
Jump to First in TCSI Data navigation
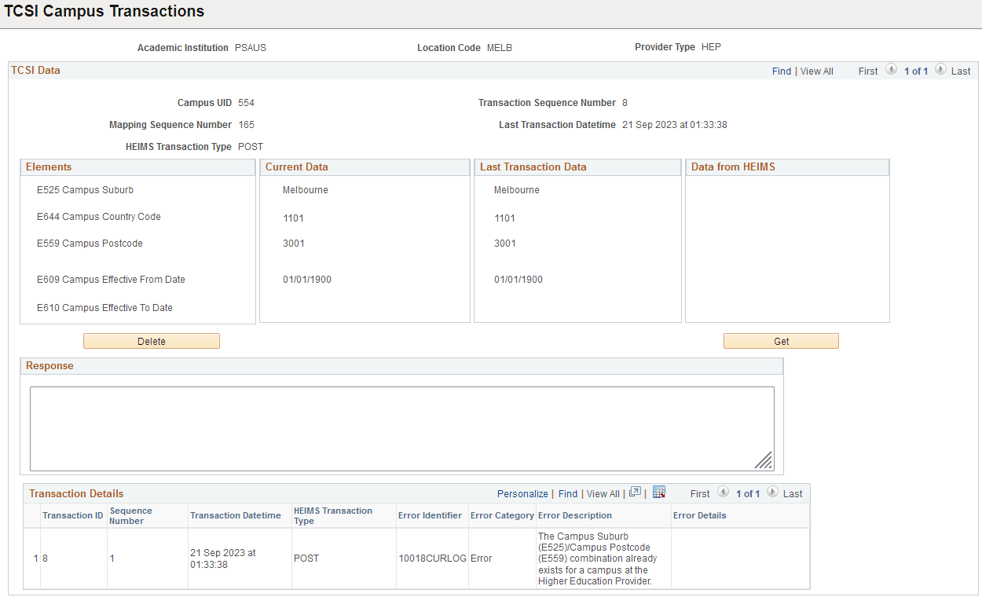[867, 71]
